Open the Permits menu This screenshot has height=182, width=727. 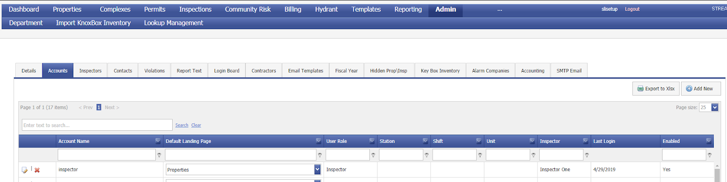click(155, 9)
